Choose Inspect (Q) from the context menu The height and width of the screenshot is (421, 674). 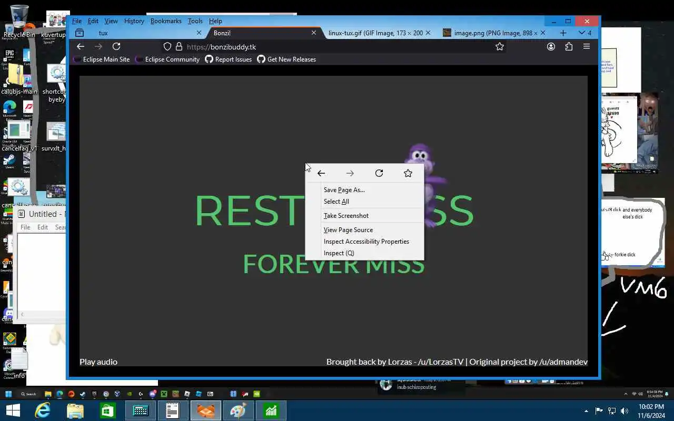click(x=364, y=253)
